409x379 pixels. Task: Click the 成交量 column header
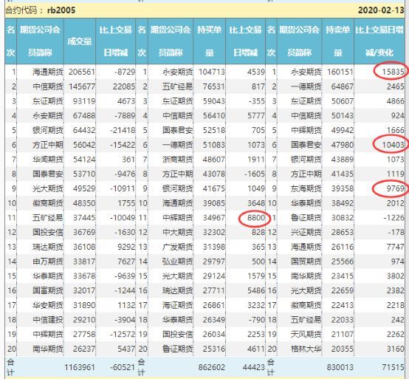point(80,41)
